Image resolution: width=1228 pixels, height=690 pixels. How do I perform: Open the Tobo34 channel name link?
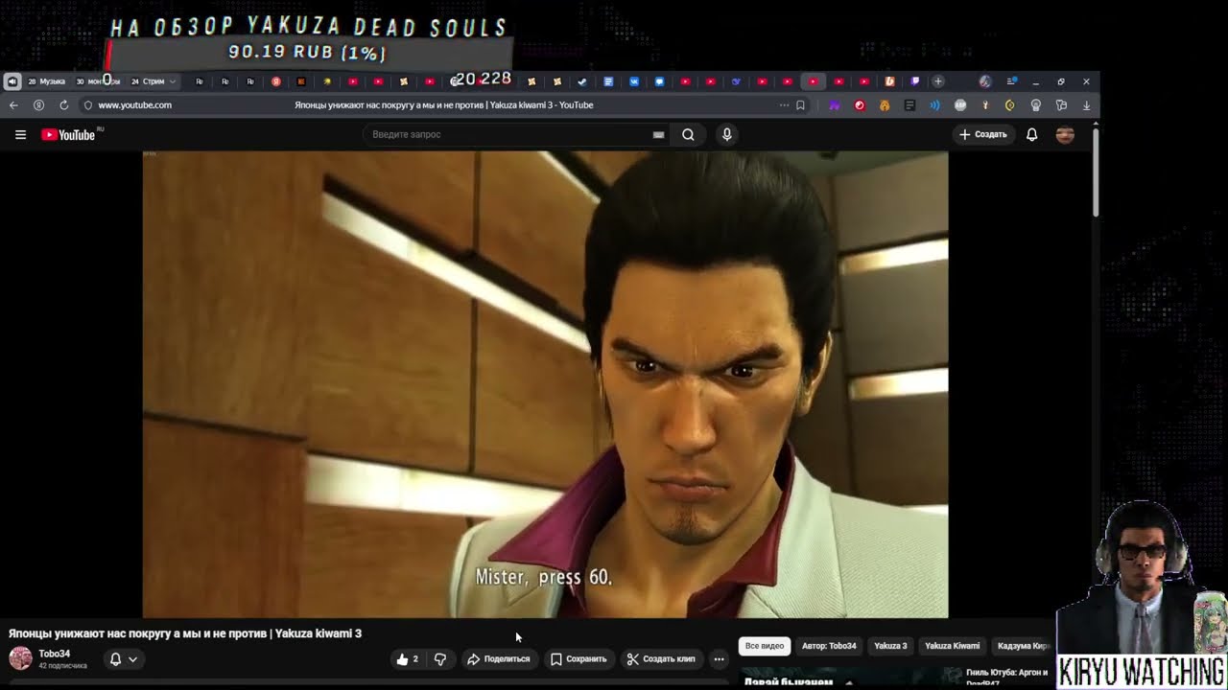55,654
